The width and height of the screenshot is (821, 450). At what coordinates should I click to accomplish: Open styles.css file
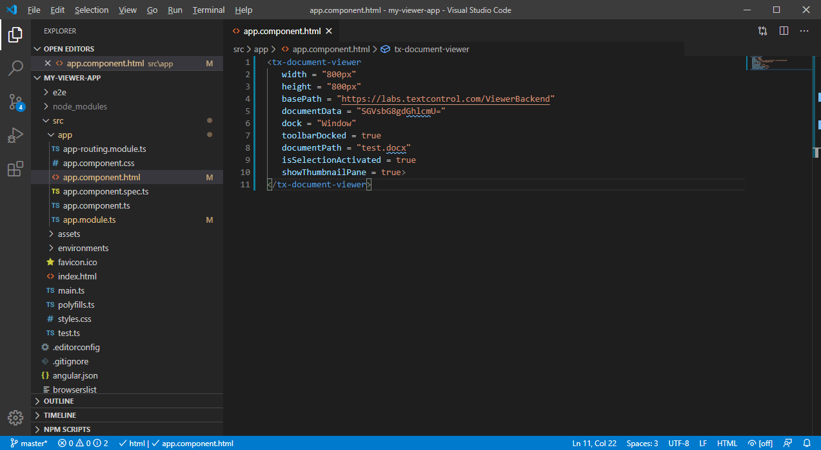127,319
